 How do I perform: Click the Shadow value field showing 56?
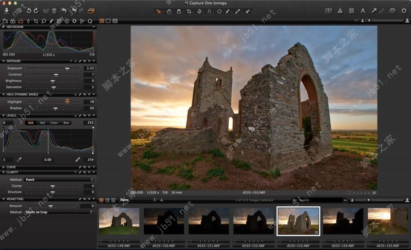89,108
